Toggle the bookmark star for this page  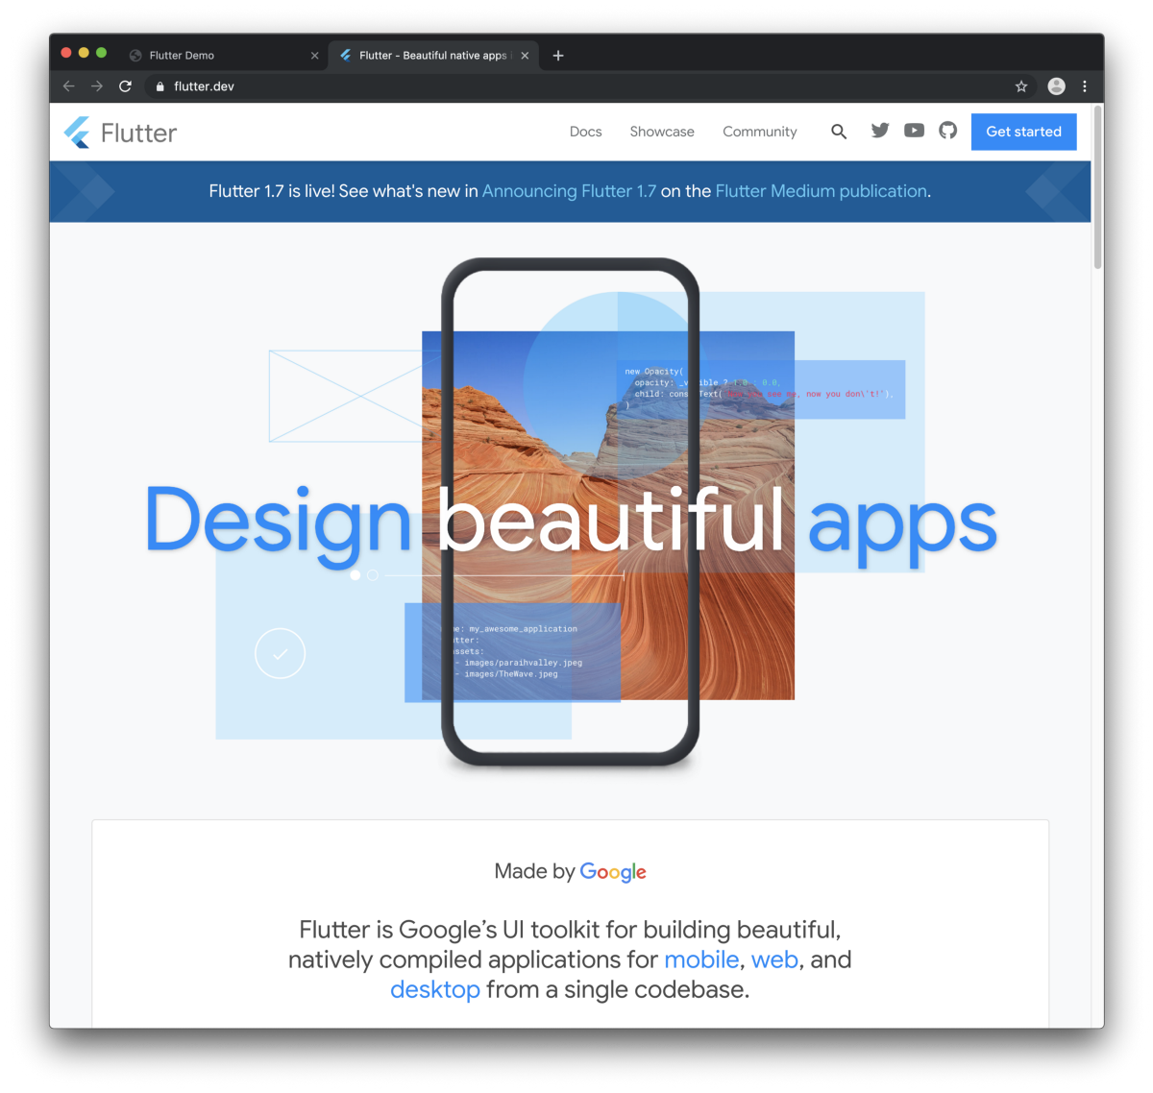pyautogui.click(x=1020, y=85)
